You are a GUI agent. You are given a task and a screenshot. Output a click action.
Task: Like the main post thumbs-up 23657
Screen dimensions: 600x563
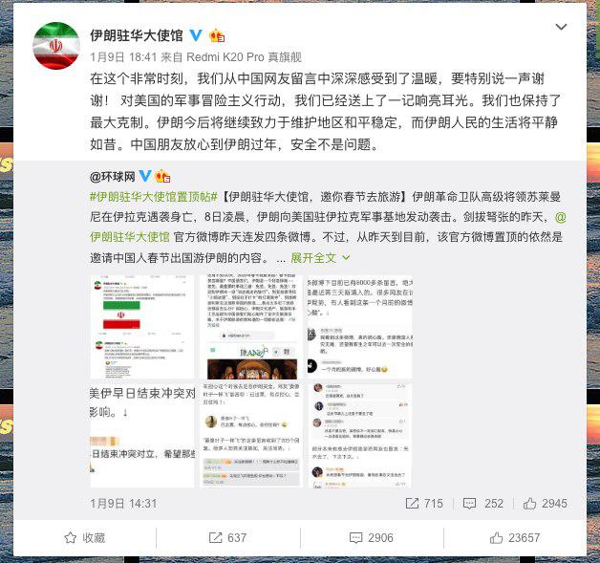[x=515, y=538]
